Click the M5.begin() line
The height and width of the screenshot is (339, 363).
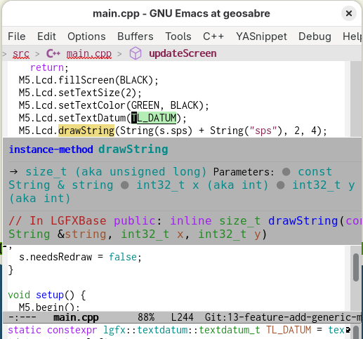tap(49, 307)
